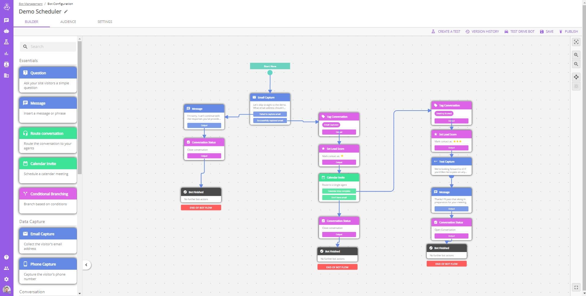Click the four-arrow move tool icon
Screen dimensions: 586x296
click(576, 77)
